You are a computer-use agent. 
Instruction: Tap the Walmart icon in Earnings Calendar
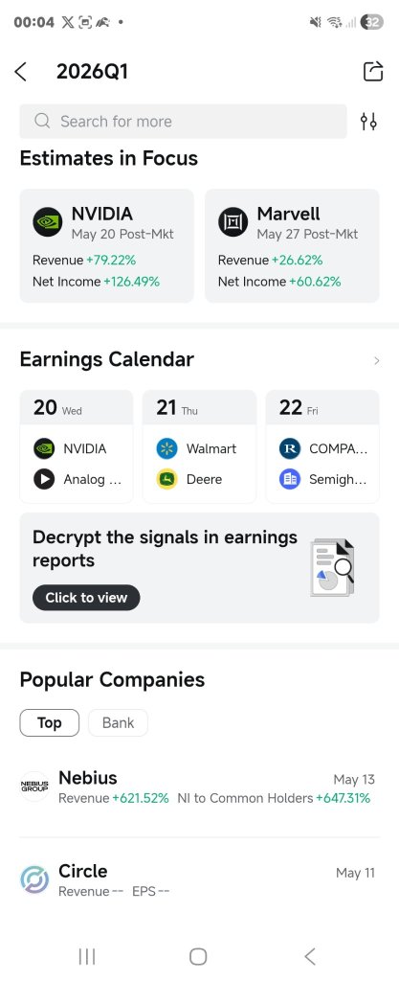click(166, 448)
